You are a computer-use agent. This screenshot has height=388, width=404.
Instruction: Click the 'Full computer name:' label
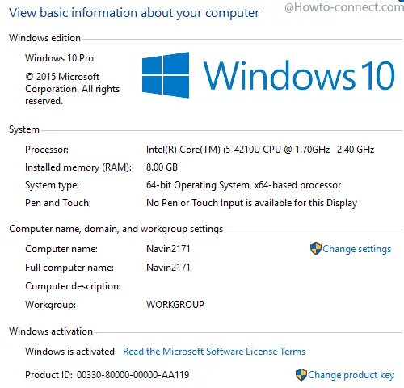(x=69, y=268)
